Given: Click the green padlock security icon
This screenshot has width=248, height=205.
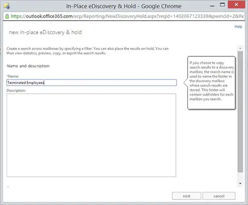Looking at the screenshot, I should (x=7, y=16).
